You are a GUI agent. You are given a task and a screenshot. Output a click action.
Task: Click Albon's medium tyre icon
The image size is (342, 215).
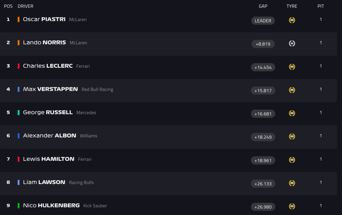[x=292, y=137]
